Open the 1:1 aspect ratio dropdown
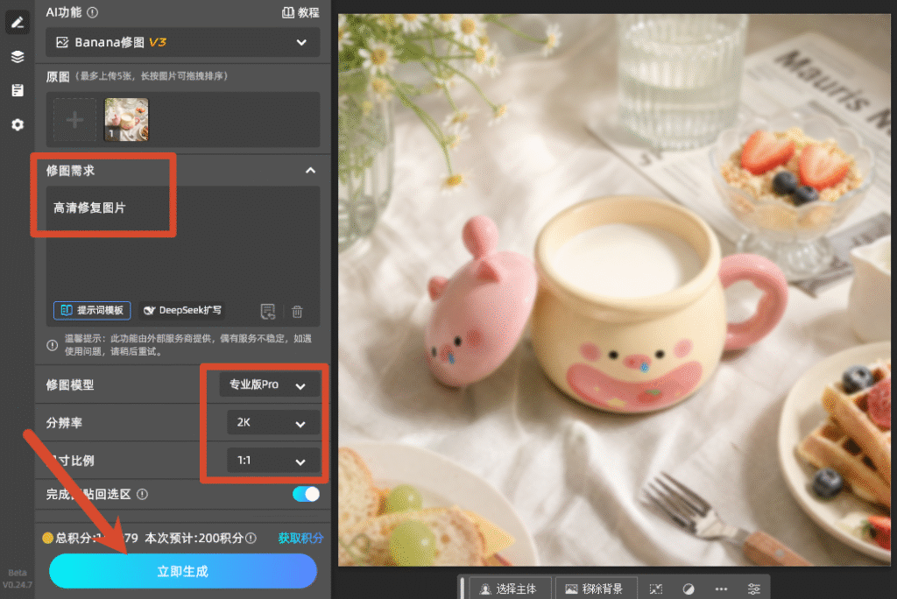The width and height of the screenshot is (897, 599). click(273, 461)
